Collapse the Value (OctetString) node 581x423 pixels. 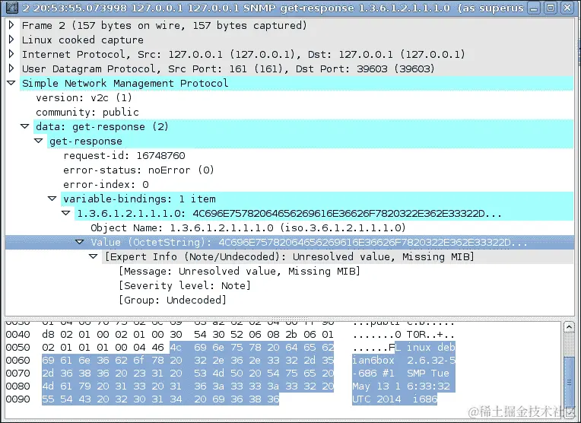tap(80, 242)
